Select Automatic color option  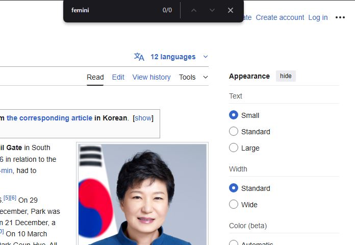[x=234, y=243]
